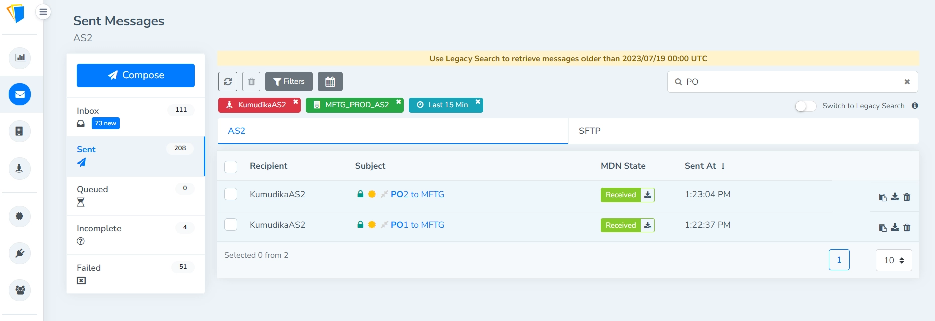
Task: Click the Compose button
Action: click(x=136, y=75)
